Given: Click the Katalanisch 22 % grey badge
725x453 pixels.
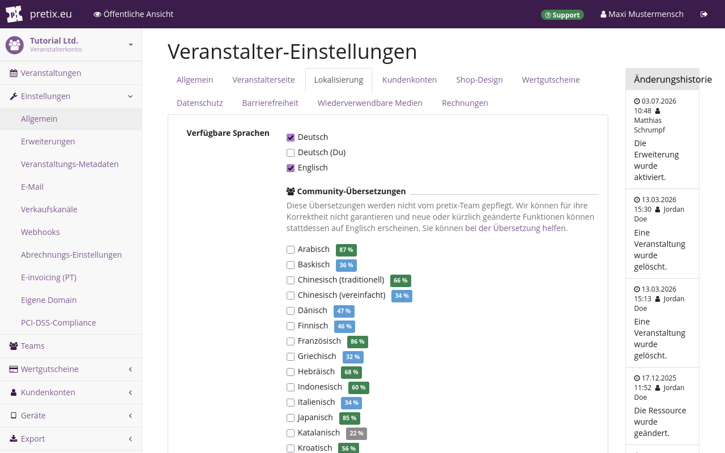Looking at the screenshot, I should [x=356, y=433].
